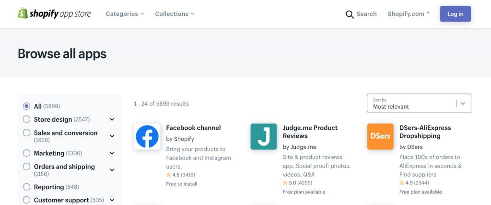Click the Marketing category label

[x=49, y=153]
